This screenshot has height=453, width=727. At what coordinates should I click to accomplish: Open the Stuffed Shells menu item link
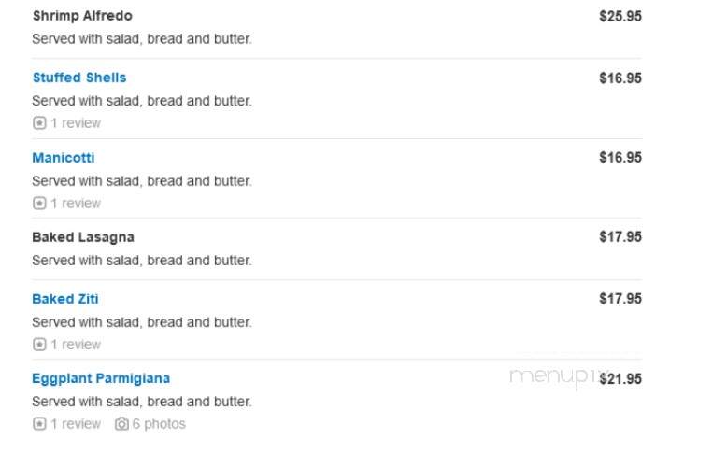79,78
